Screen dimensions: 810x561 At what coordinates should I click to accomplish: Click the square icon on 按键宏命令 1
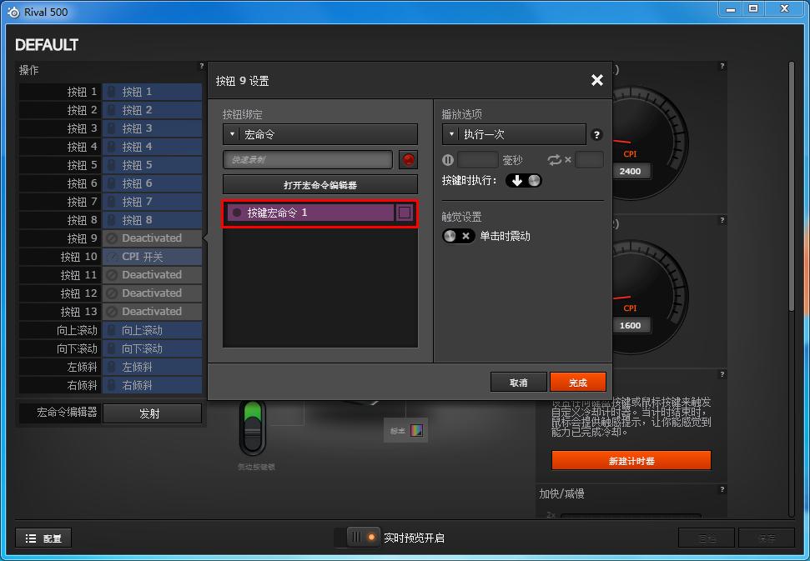(405, 213)
